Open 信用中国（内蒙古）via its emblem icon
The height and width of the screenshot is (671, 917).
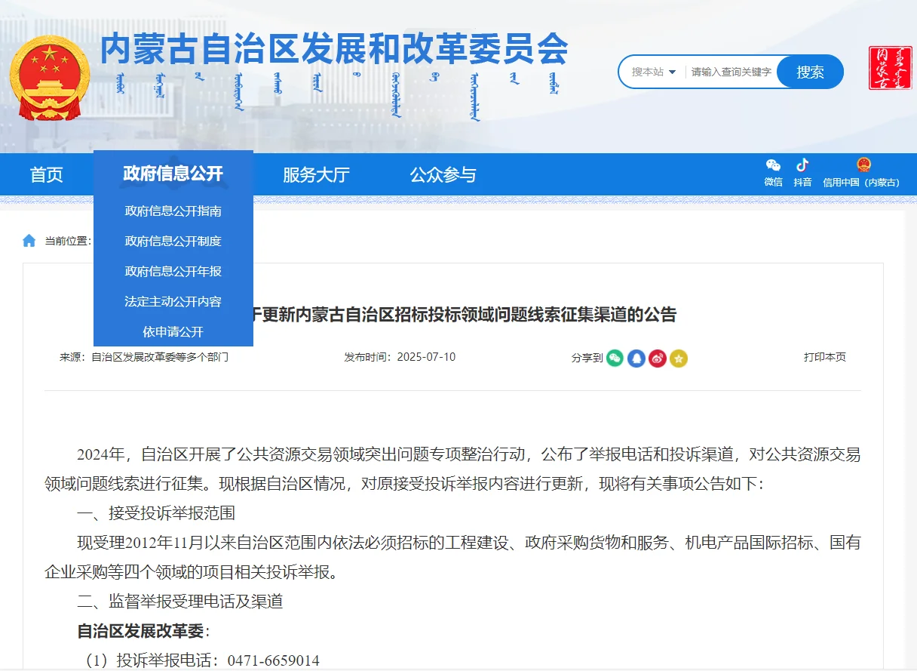tap(863, 166)
